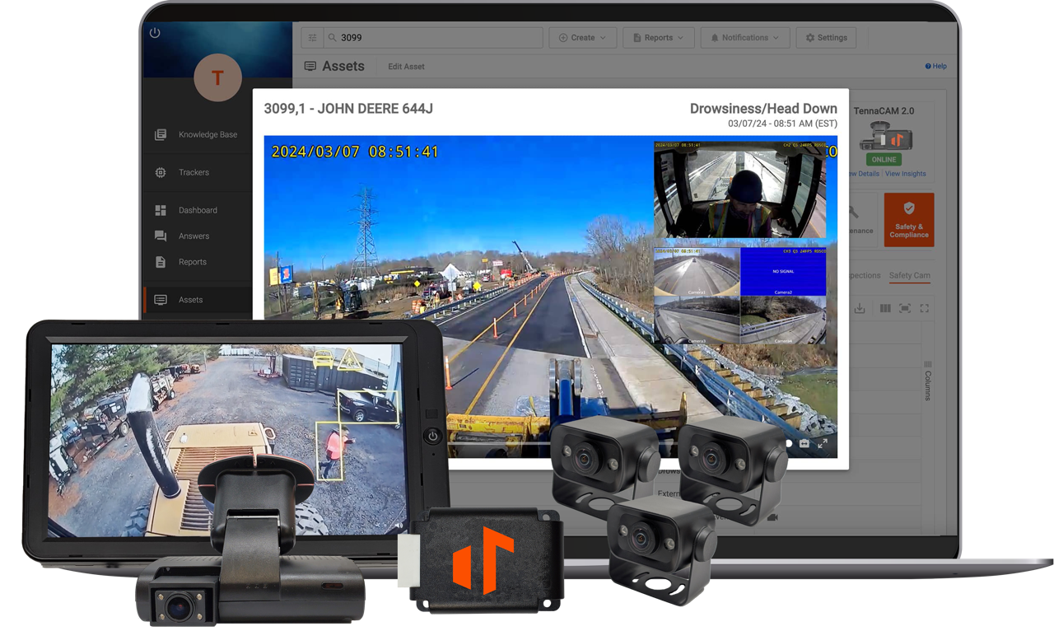
Task: Click the download icon under Safety Cam
Action: (x=860, y=308)
